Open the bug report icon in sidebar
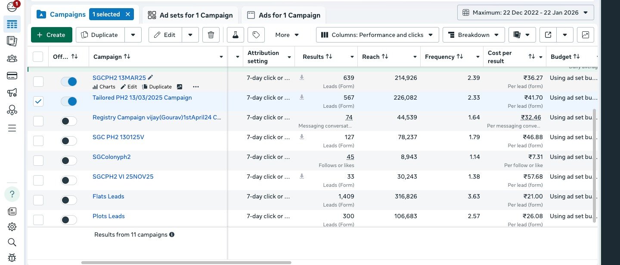Viewport: 620px width, 265px height. 12,258
